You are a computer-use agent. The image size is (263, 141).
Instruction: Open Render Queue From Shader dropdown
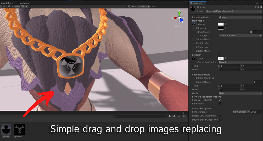click(x=241, y=112)
